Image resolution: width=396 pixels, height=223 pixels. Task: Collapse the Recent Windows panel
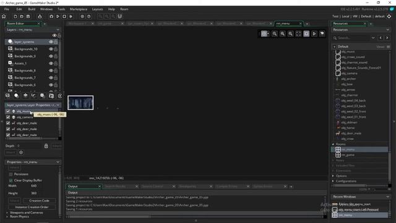[388, 197]
